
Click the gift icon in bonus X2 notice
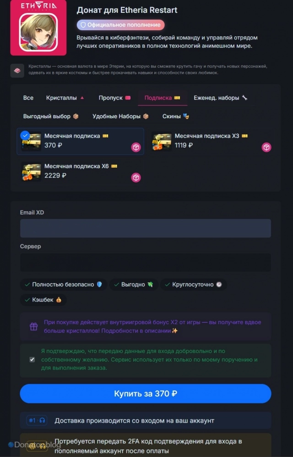[x=34, y=326]
